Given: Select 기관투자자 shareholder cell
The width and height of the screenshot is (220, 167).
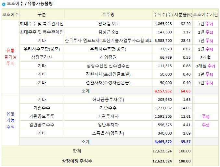Looking at the screenshot, I should point(108,116).
